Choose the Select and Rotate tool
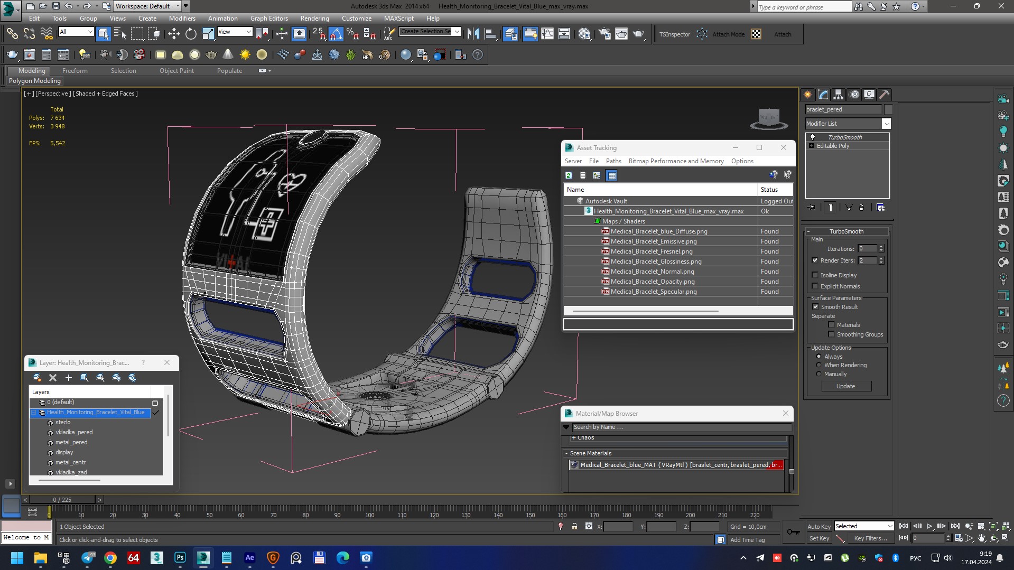Viewport: 1014px width, 570px height. point(191,34)
